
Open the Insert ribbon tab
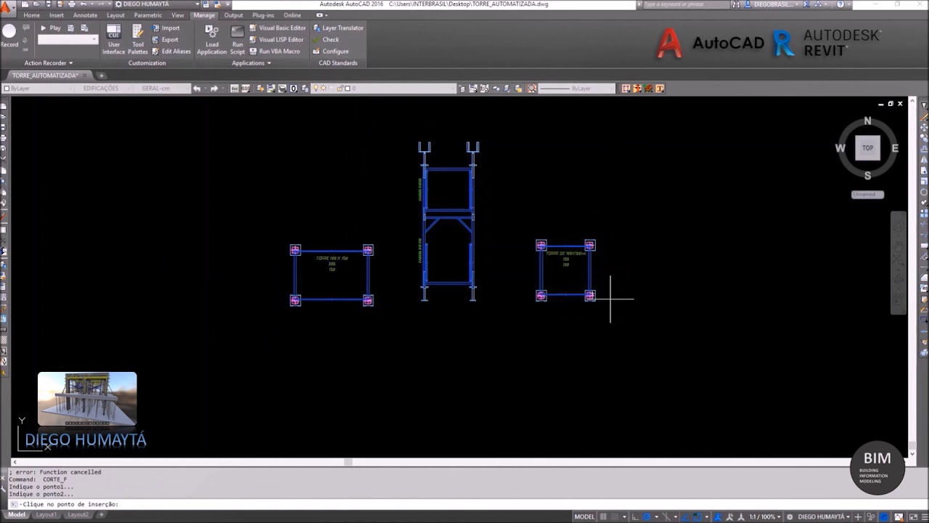(x=57, y=15)
